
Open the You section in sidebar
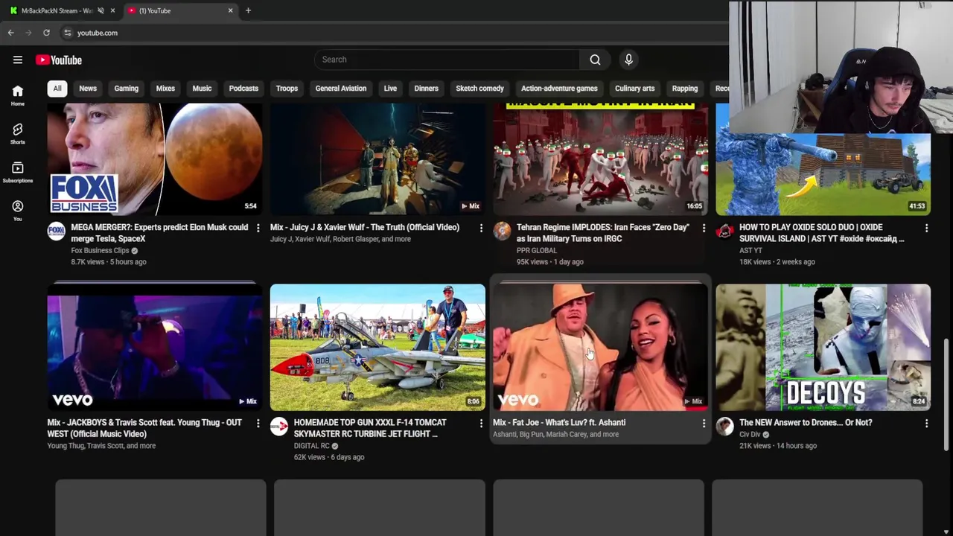pos(18,210)
